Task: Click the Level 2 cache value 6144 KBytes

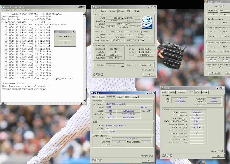Action: coord(145,55)
